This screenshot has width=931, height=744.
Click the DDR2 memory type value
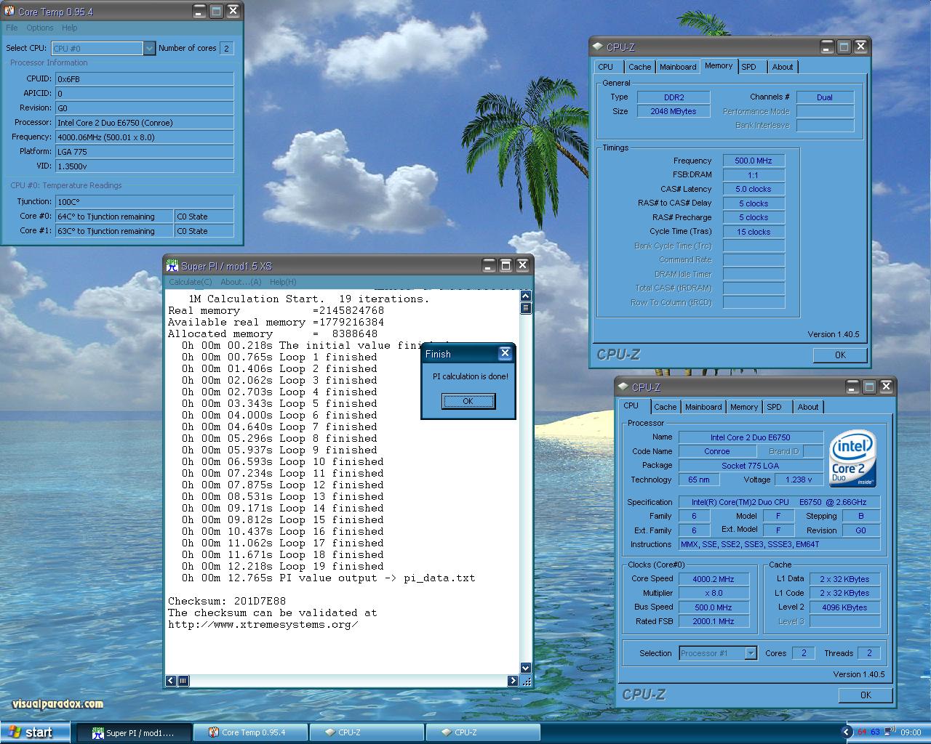point(674,97)
